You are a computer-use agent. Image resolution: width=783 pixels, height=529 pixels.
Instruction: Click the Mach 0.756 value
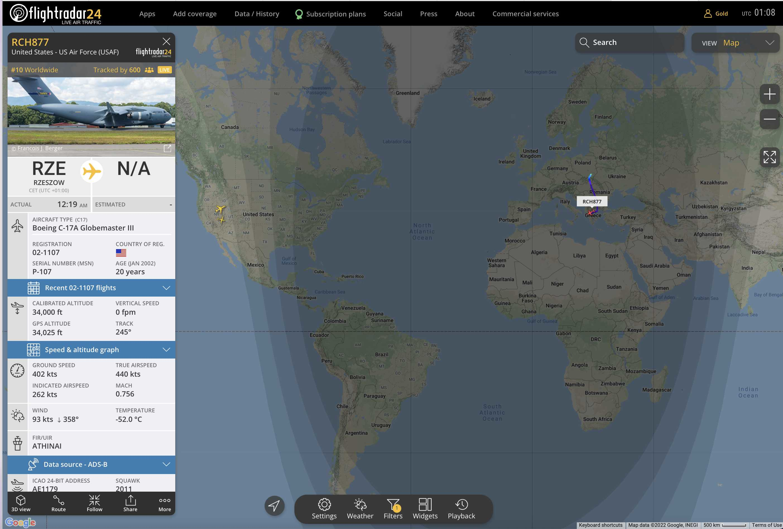125,394
